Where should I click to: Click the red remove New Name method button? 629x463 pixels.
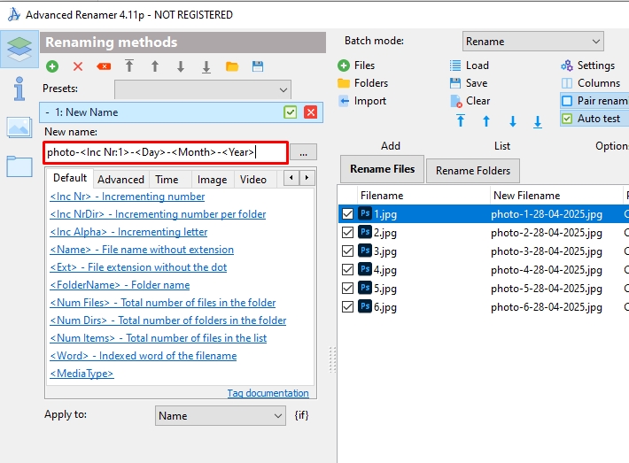point(310,112)
